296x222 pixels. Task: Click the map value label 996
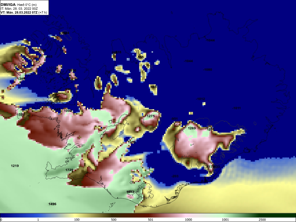tap(68, 89)
